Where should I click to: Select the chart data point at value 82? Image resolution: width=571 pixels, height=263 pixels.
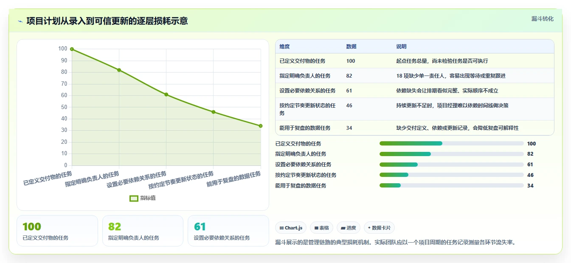[x=119, y=70]
